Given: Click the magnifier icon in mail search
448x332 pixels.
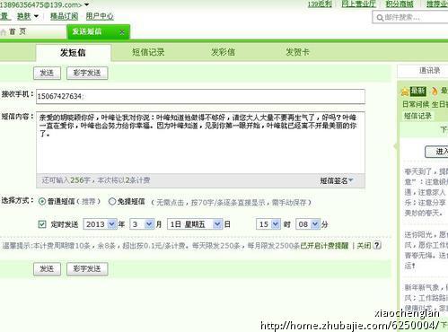Looking at the screenshot, I should coord(380,18).
